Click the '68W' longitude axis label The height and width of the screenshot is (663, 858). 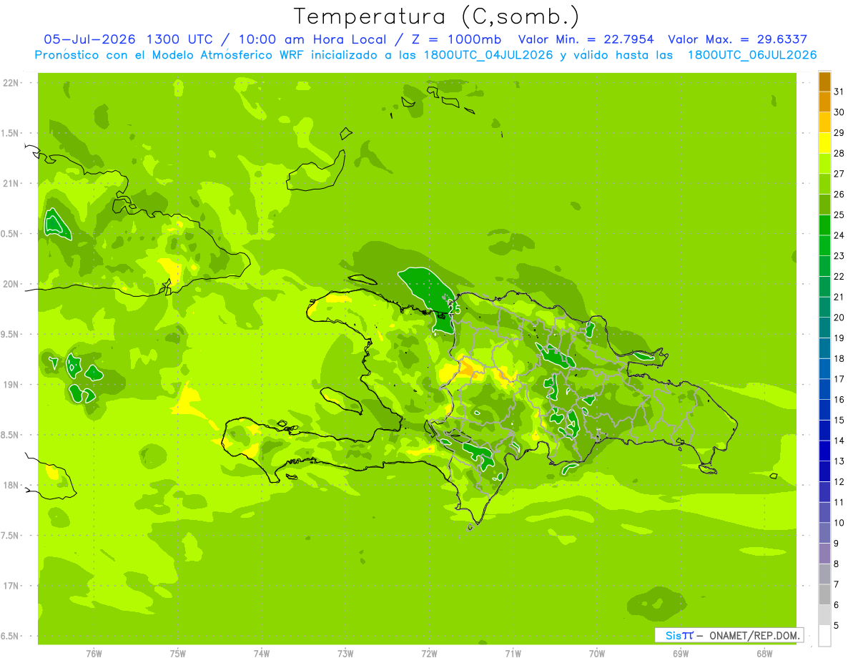coord(764,654)
